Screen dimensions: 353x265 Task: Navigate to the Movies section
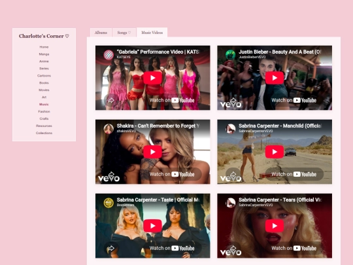[44, 90]
